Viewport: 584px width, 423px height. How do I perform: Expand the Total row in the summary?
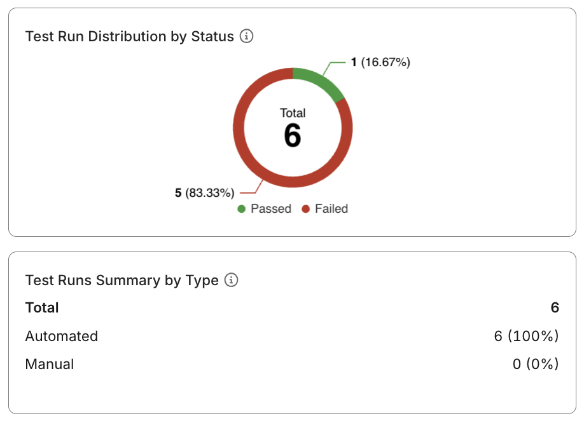coord(41,307)
